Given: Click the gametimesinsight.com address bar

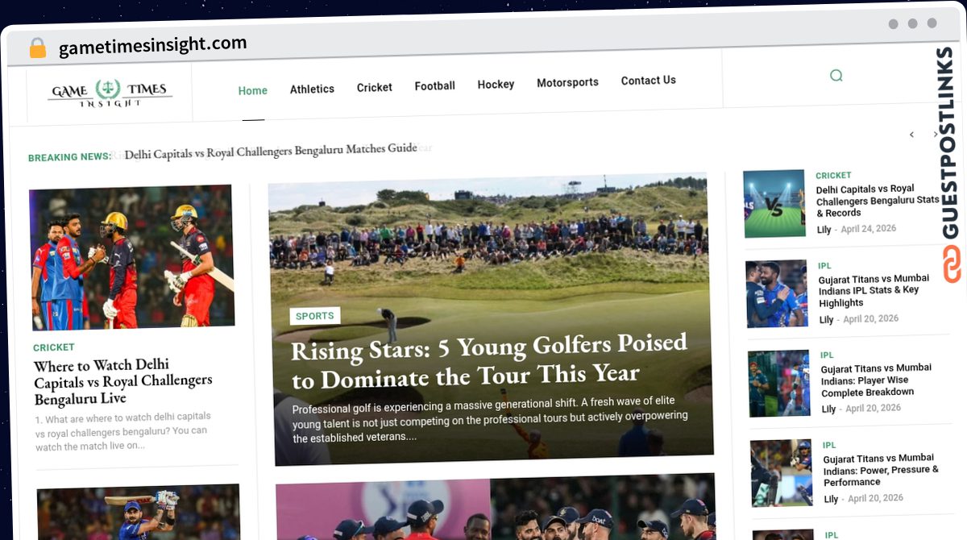Looking at the screenshot, I should click(x=152, y=46).
